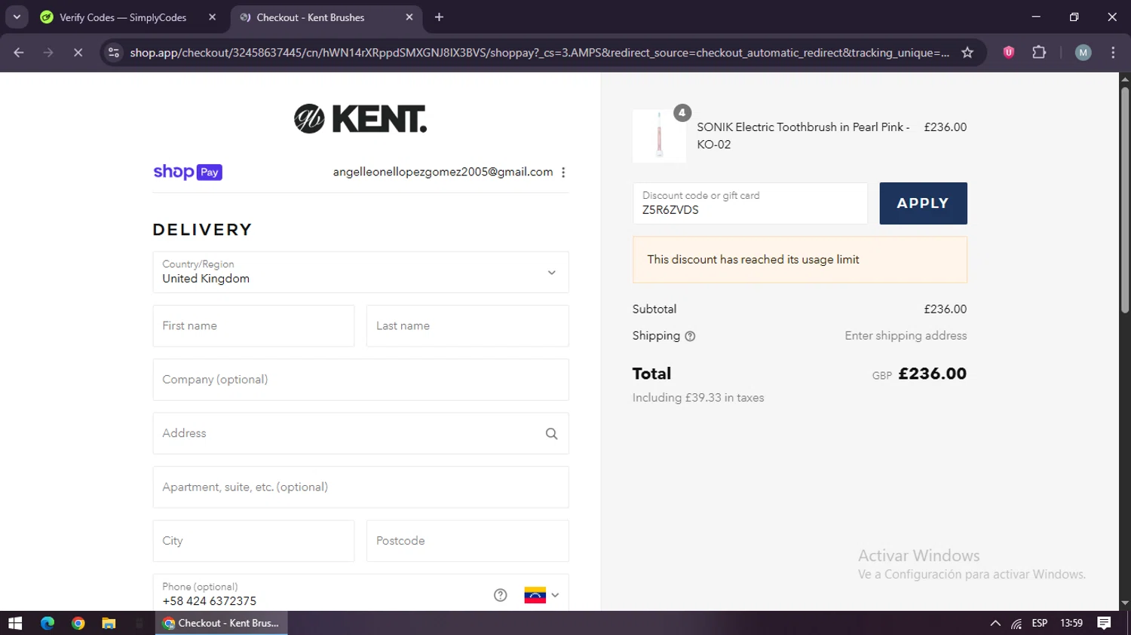Viewport: 1131px width, 635px height.
Task: Click the Including £39.33 in taxes text
Action: tap(698, 398)
